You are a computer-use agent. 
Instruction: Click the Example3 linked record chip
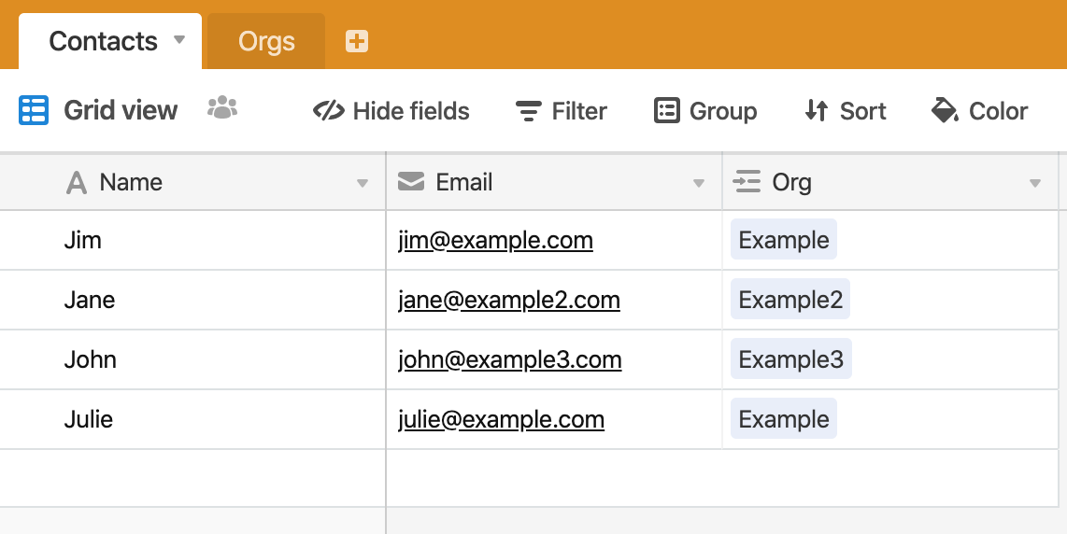click(x=790, y=359)
